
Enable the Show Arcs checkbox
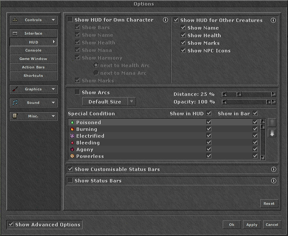click(77, 92)
